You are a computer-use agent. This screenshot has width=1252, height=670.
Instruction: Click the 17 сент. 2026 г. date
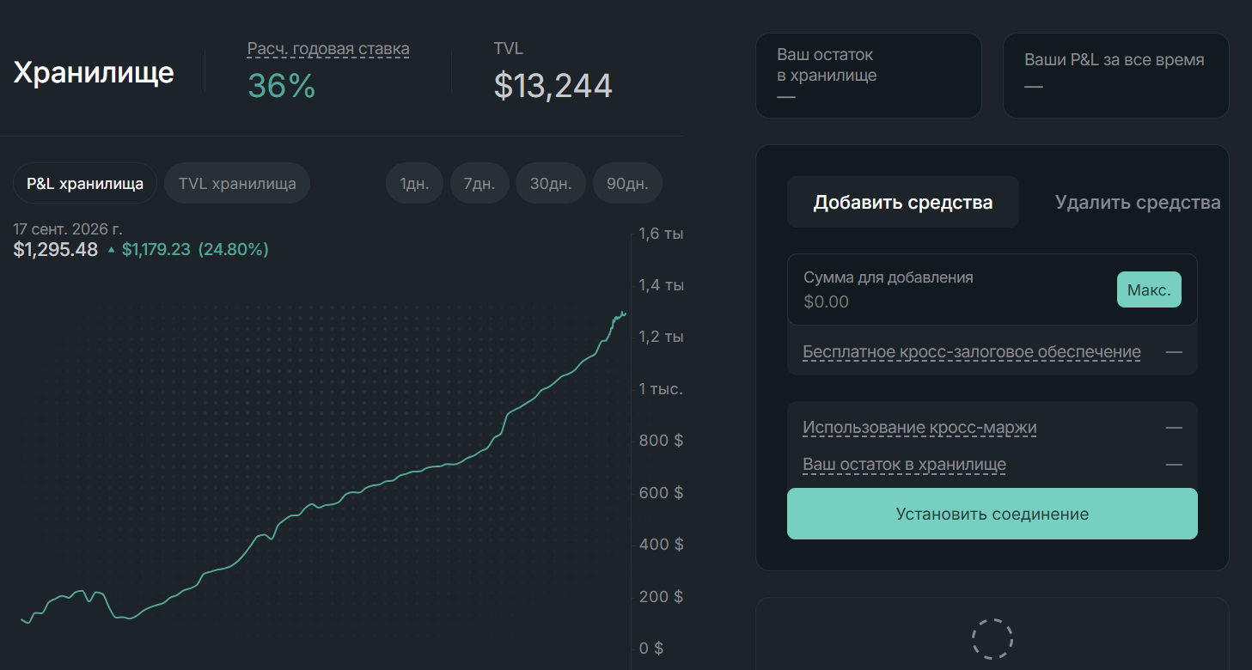68,229
